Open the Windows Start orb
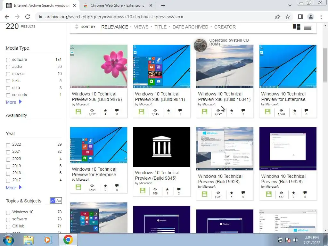 (x=9, y=240)
